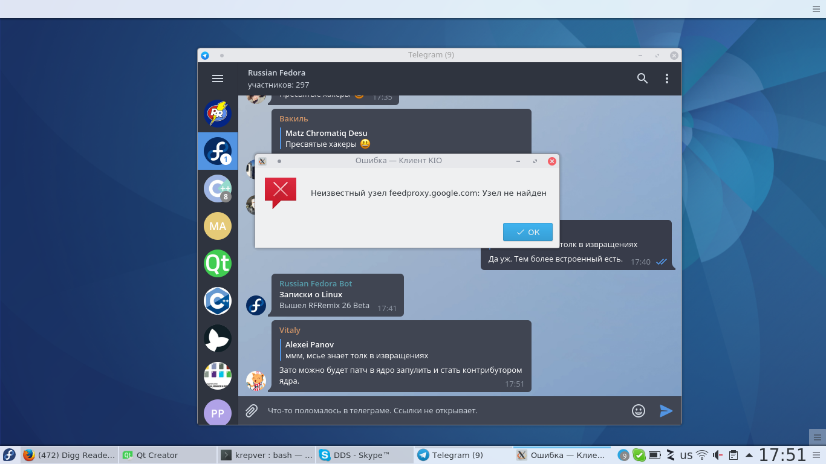Screen dimensions: 826x464
Task: Click the Вакиль sender name
Action: pos(294,118)
